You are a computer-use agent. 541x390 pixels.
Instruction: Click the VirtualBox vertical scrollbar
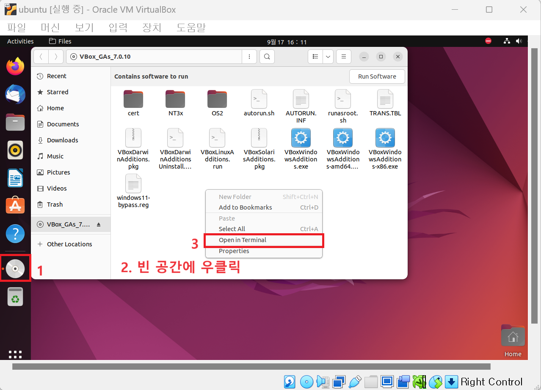pyautogui.click(x=535, y=185)
